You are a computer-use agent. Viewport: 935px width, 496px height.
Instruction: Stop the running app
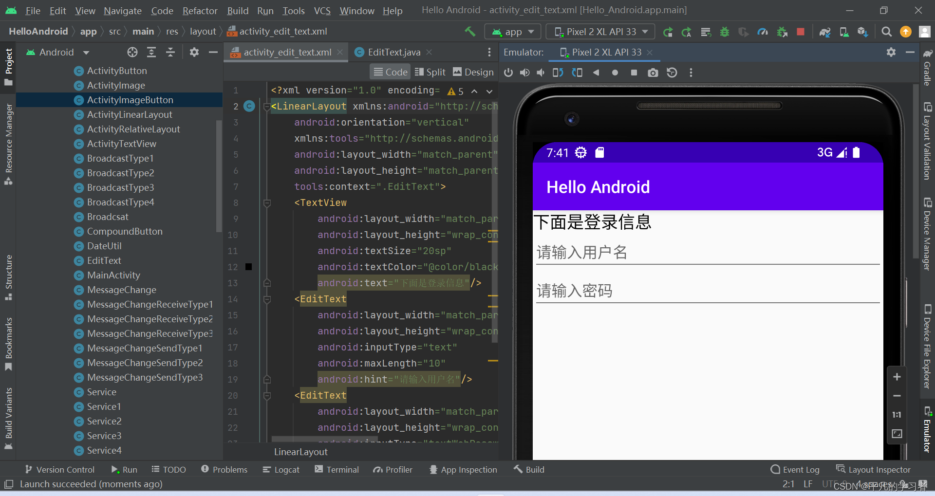click(800, 32)
